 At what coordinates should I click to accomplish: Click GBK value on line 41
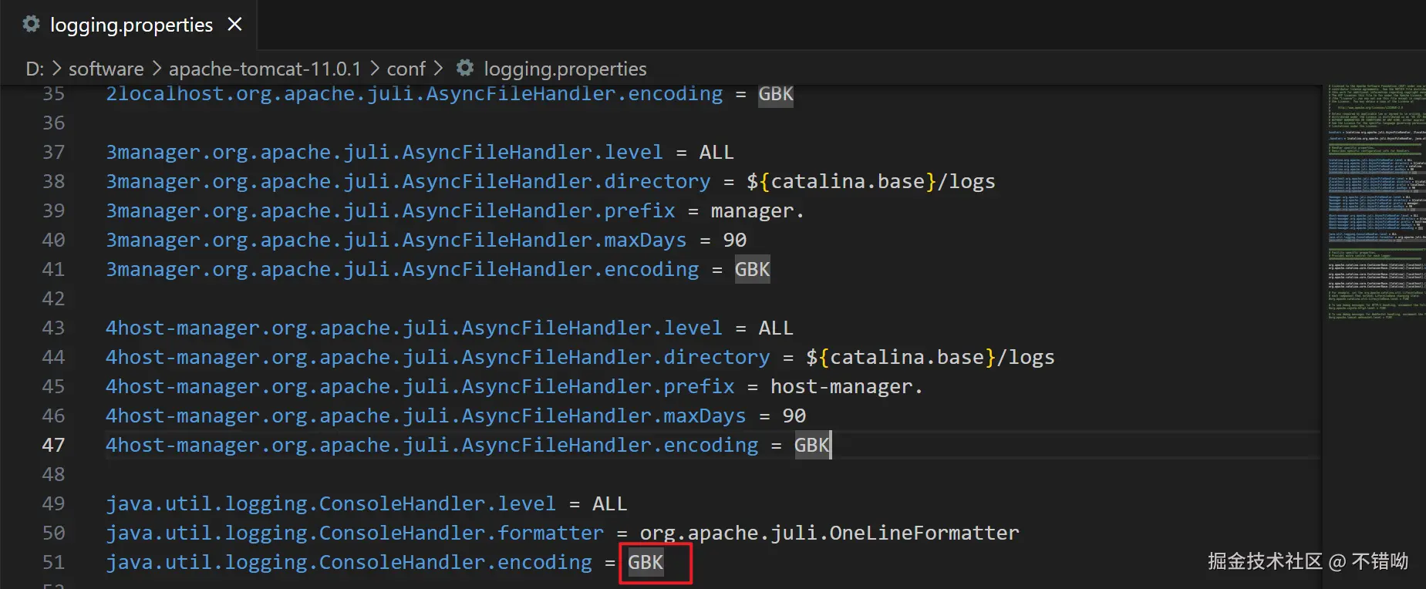click(752, 269)
